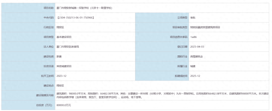Click the 审批 value for 立项类型
272x111 pixels.
point(193,18)
